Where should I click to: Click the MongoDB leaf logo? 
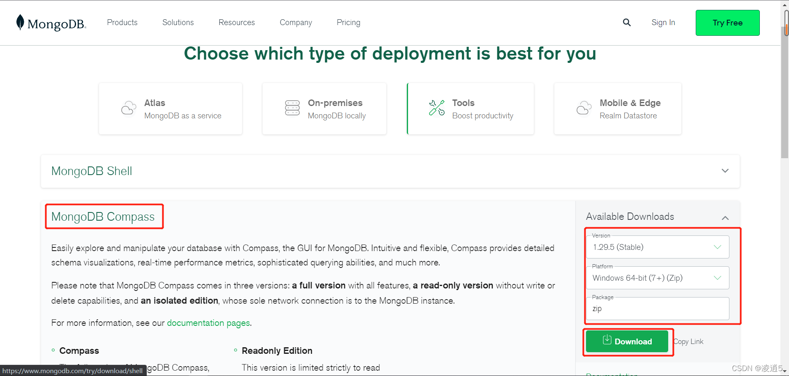click(x=20, y=22)
